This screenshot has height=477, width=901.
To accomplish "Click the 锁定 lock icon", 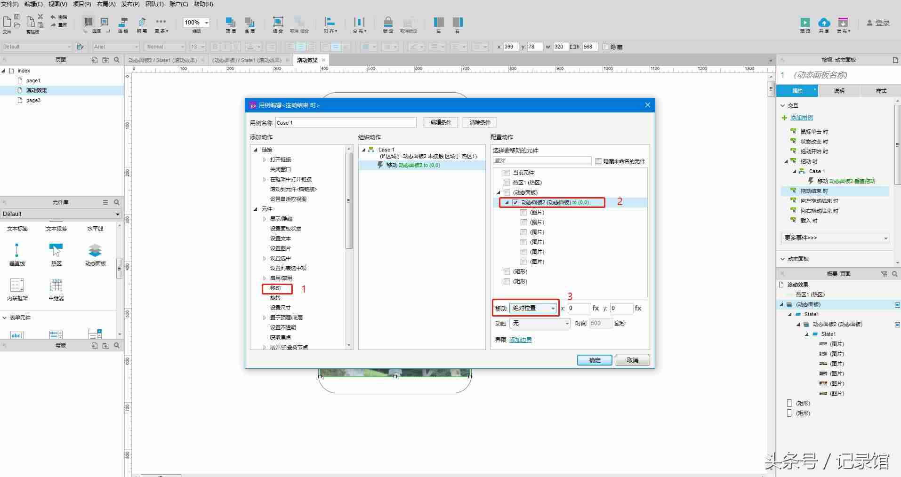I will [x=388, y=22].
